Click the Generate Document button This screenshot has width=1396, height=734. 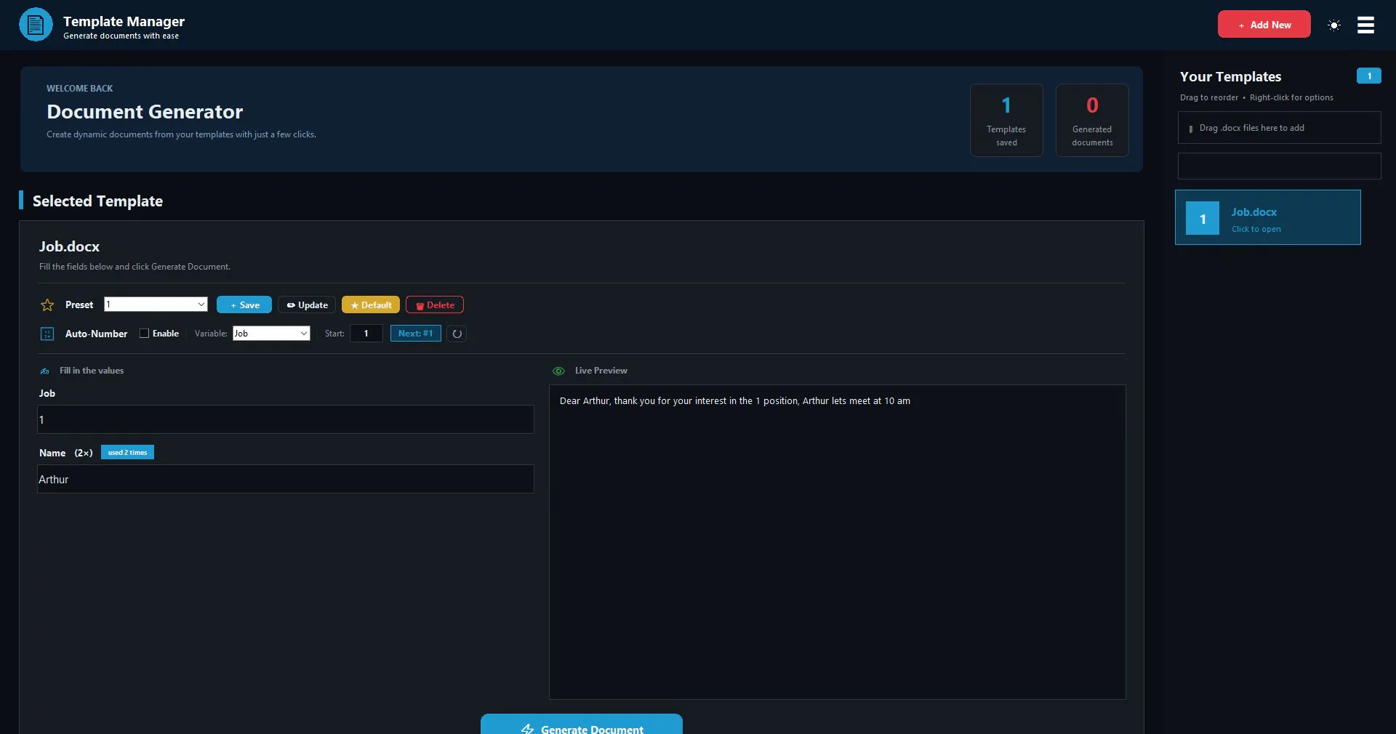click(582, 725)
